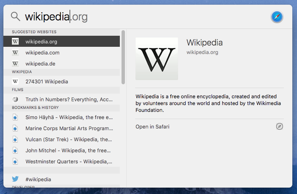Click the Films section header
This screenshot has height=194, width=297.
coord(17,90)
